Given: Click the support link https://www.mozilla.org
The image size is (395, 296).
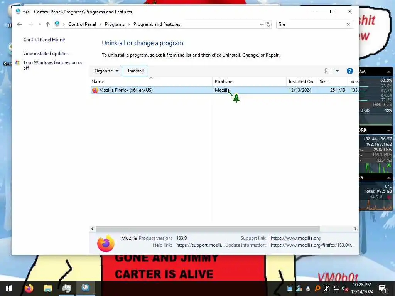Looking at the screenshot, I should click(295, 238).
